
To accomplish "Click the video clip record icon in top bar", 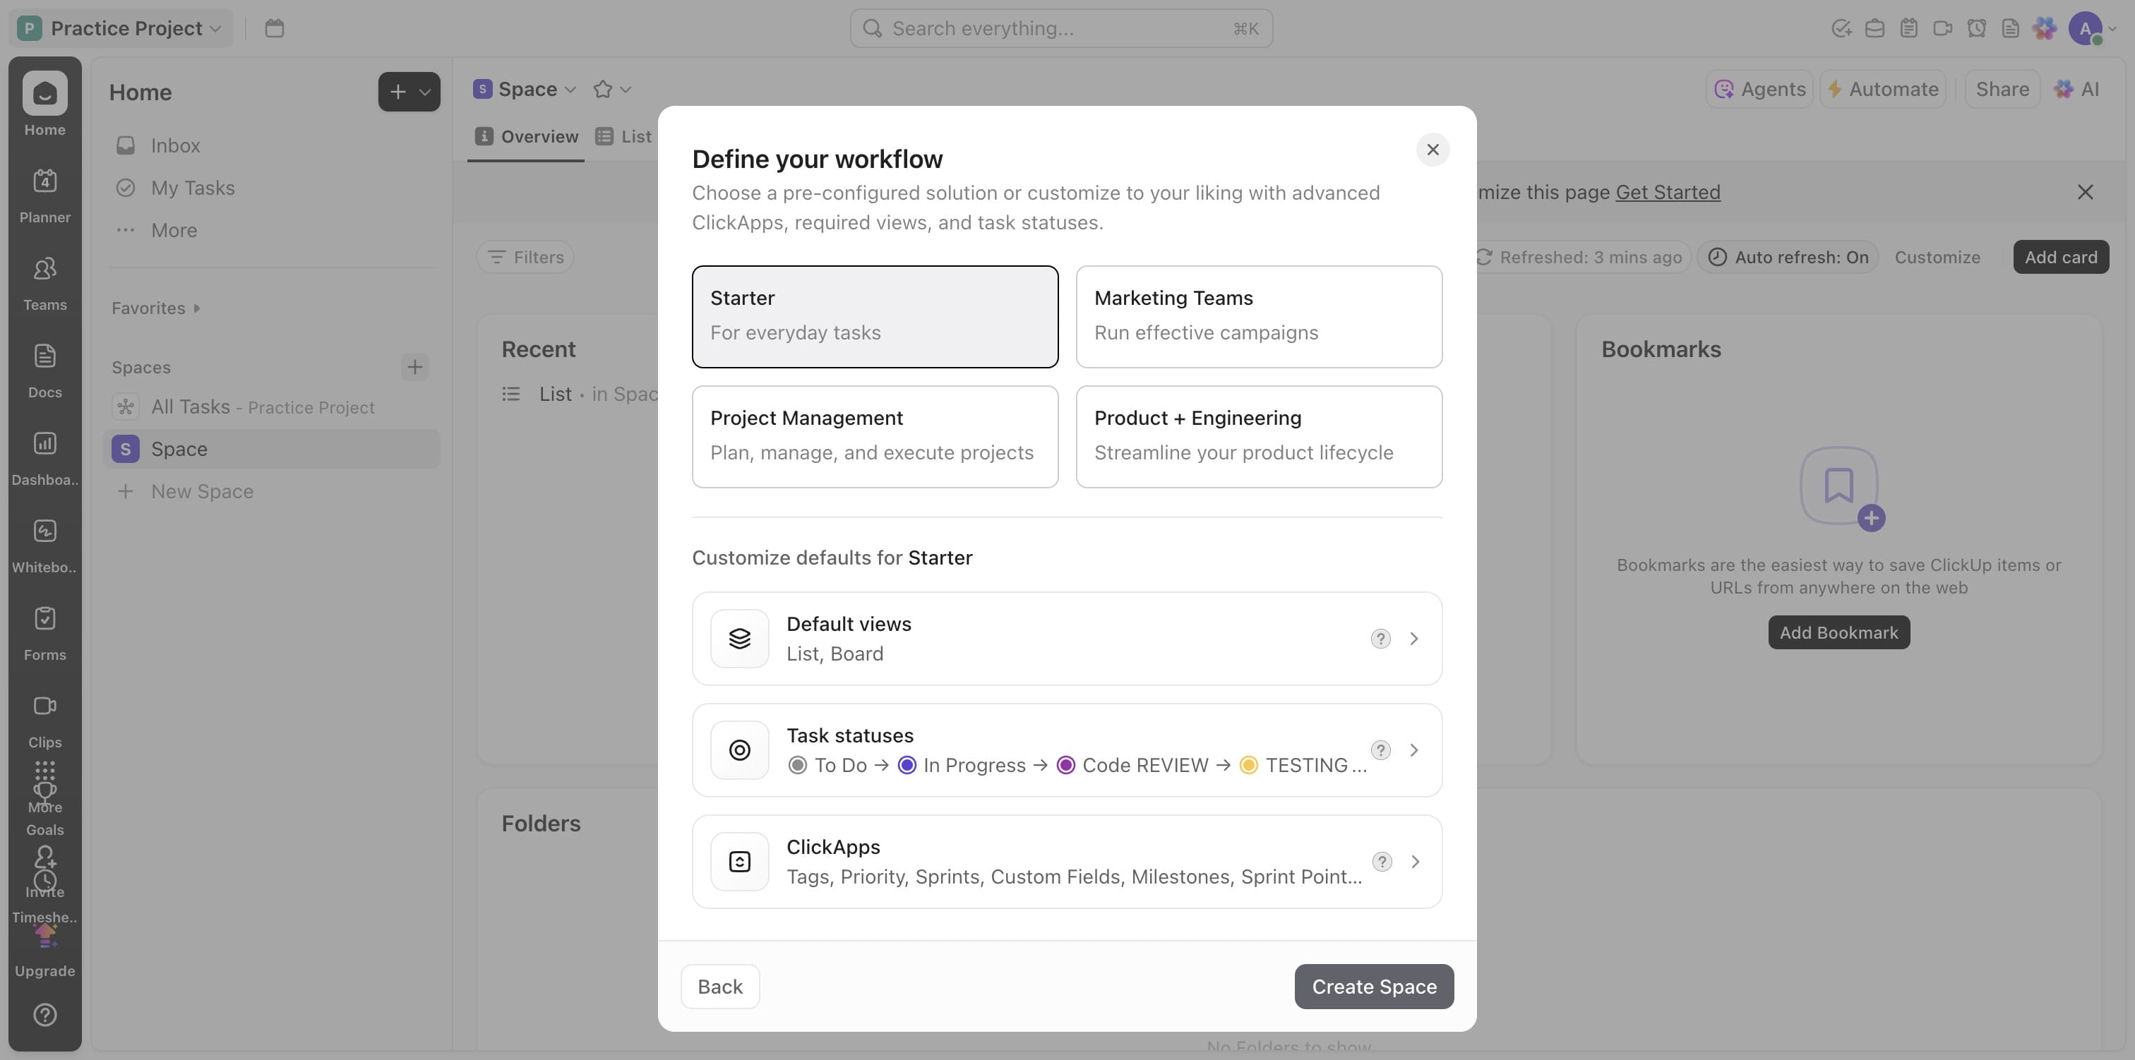I will tap(1943, 28).
